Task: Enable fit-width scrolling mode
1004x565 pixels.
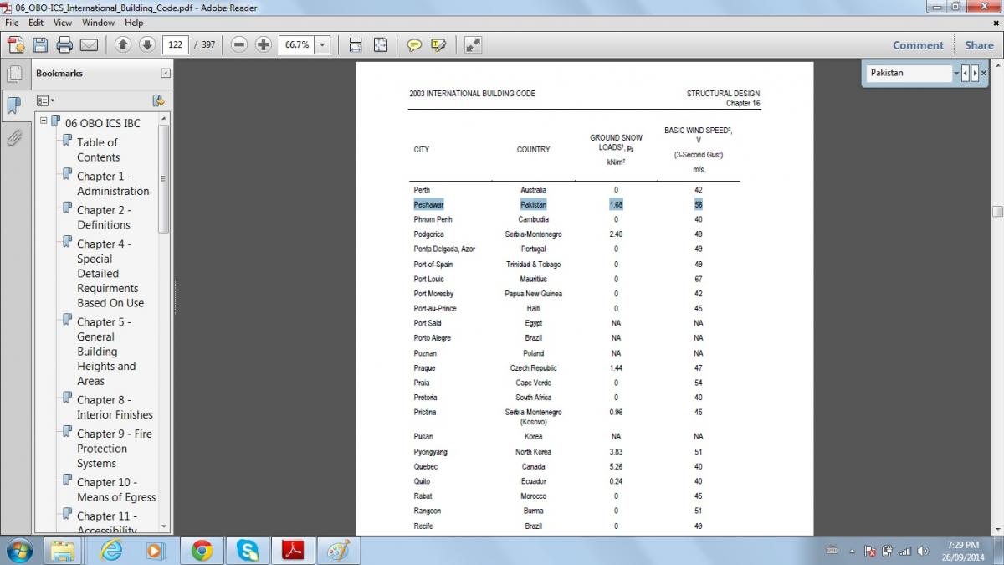Action: [x=356, y=45]
